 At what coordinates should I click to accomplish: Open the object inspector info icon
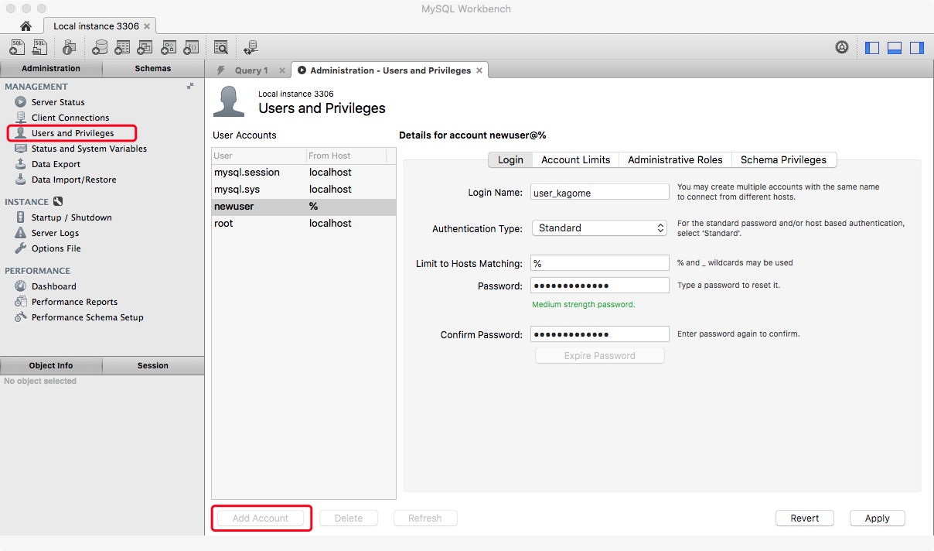pyautogui.click(x=69, y=48)
